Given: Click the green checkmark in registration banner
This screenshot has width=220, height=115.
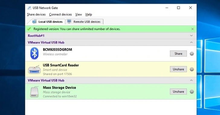Looking at the screenshot, I should [29, 29].
